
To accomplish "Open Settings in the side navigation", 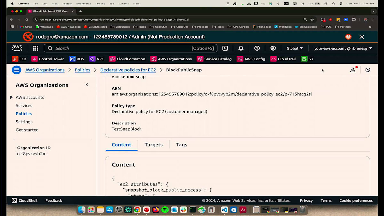I will (24, 122).
